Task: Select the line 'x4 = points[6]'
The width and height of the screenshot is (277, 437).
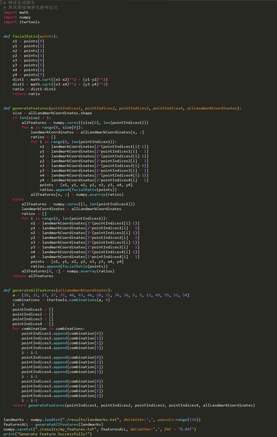Action: click(x=29, y=70)
